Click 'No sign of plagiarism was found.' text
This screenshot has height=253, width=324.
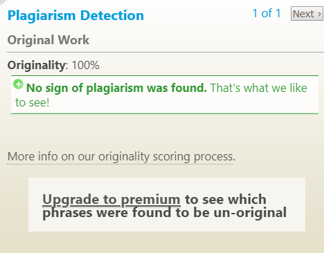(116, 88)
